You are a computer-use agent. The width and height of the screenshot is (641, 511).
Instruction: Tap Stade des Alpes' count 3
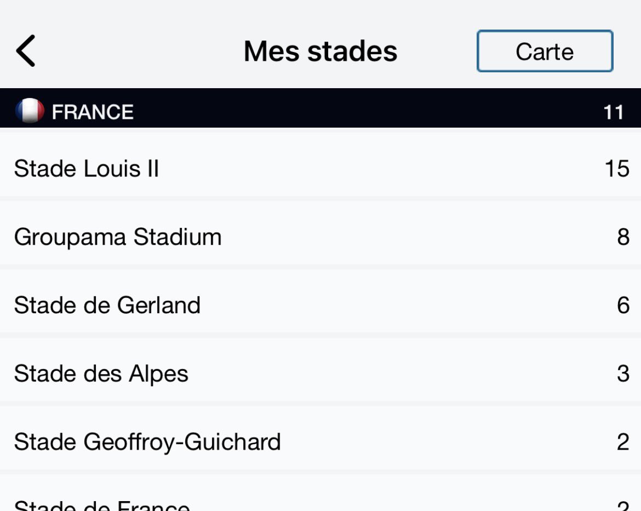(x=623, y=374)
